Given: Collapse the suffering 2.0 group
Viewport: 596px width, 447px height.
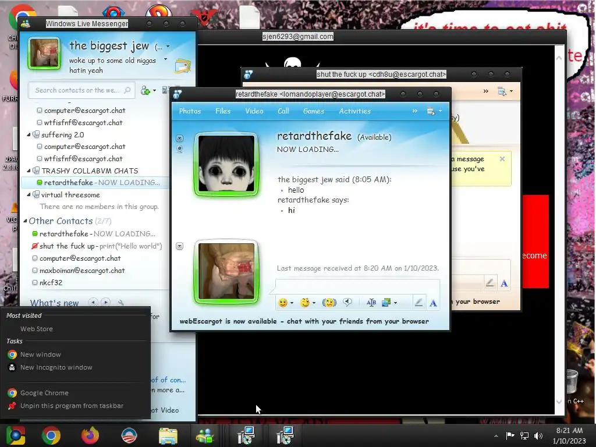Looking at the screenshot, I should coord(29,135).
